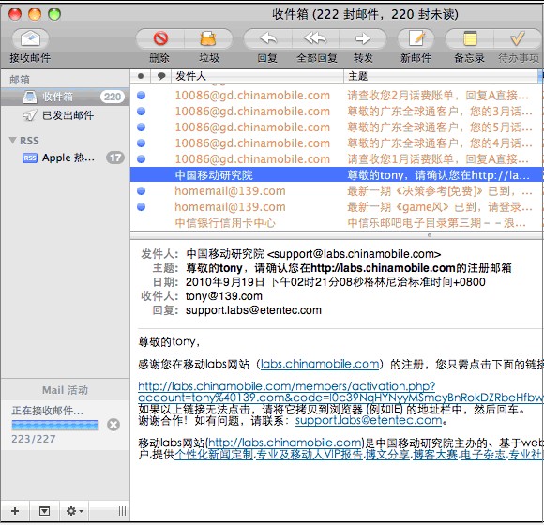Open the 电子杂志 link
This screenshot has height=525, width=544.
(483, 454)
